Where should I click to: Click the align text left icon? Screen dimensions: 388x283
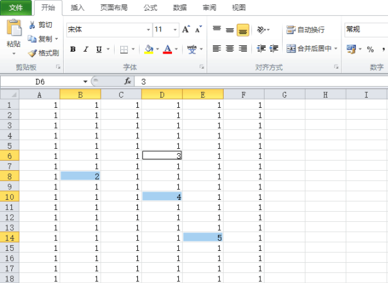[x=217, y=49]
